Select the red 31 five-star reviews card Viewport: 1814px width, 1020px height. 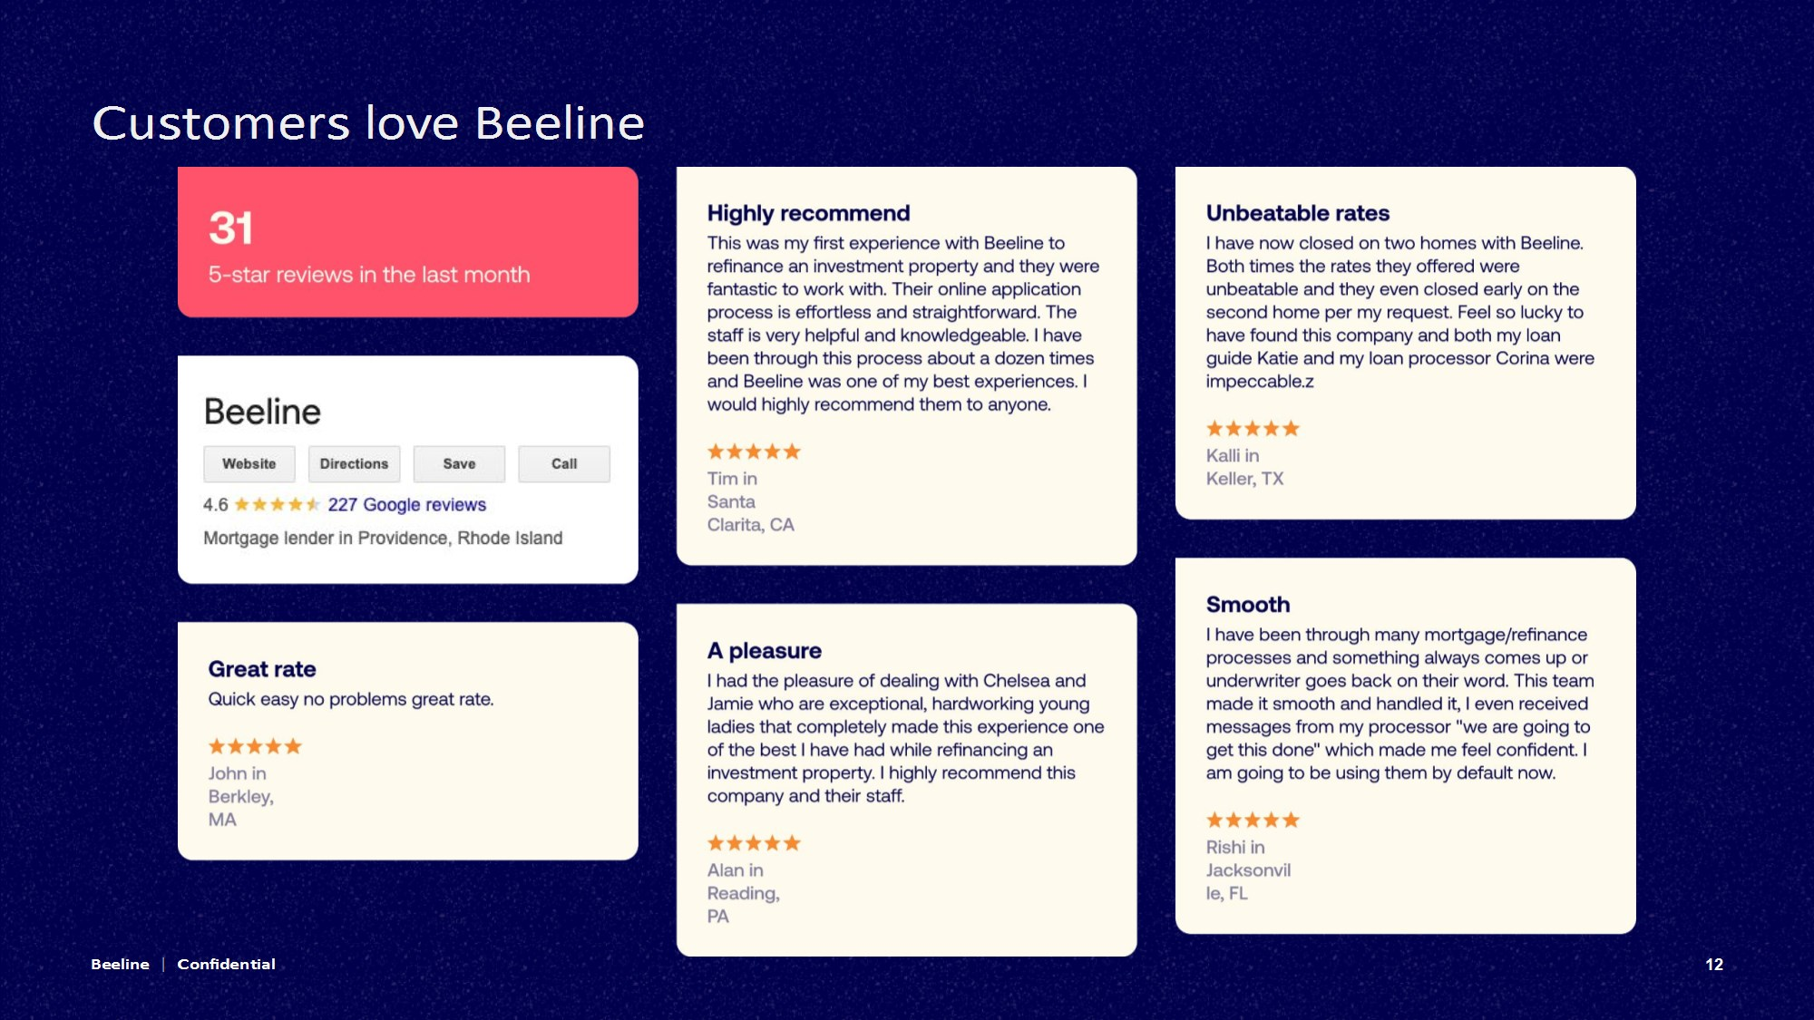(x=408, y=242)
